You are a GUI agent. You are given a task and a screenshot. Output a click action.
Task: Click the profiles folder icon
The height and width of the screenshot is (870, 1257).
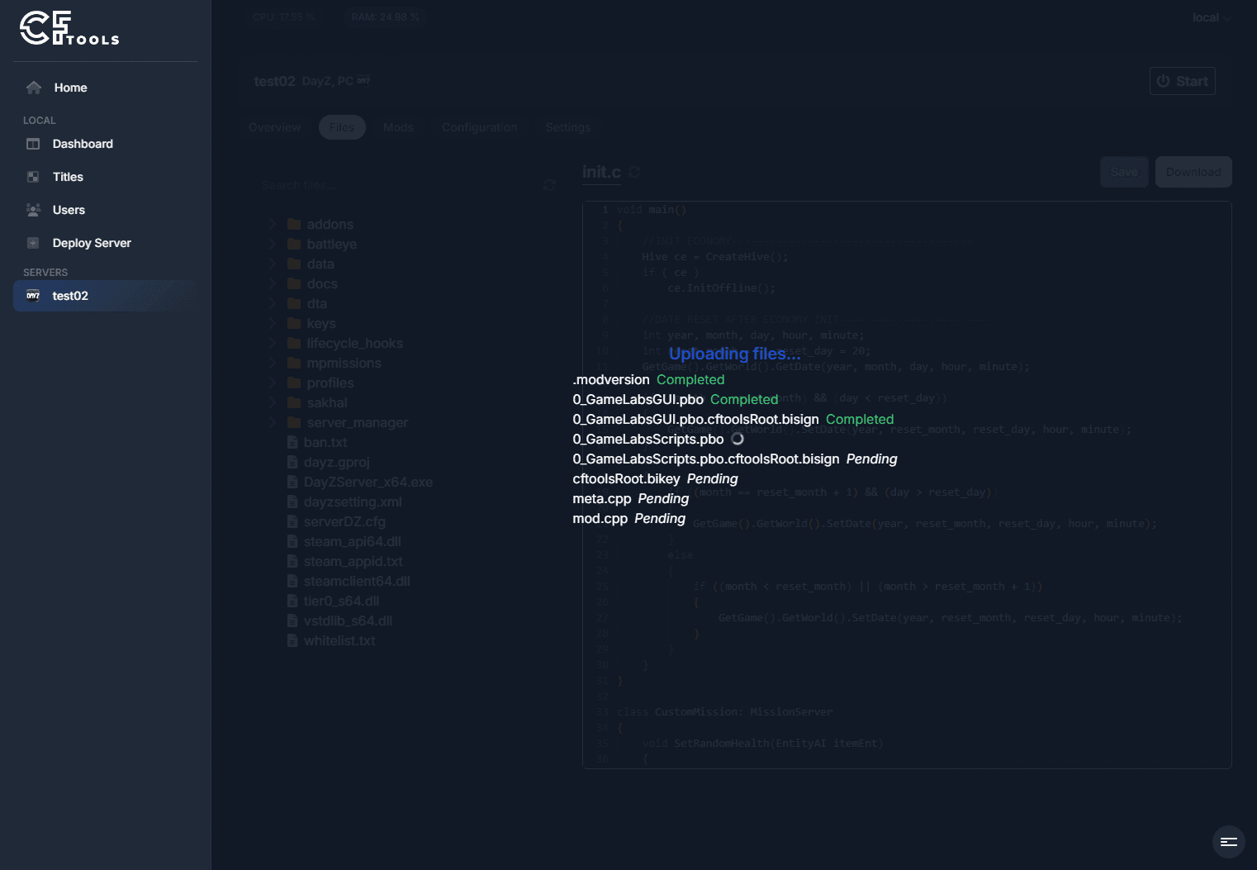coord(293,383)
